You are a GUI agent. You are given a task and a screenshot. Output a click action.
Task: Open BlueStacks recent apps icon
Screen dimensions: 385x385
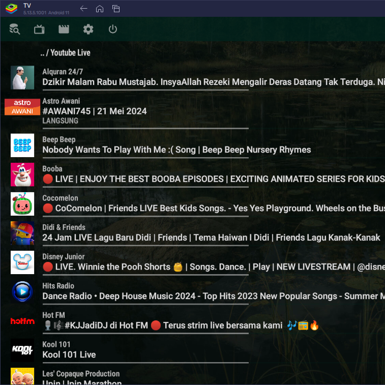click(x=116, y=9)
